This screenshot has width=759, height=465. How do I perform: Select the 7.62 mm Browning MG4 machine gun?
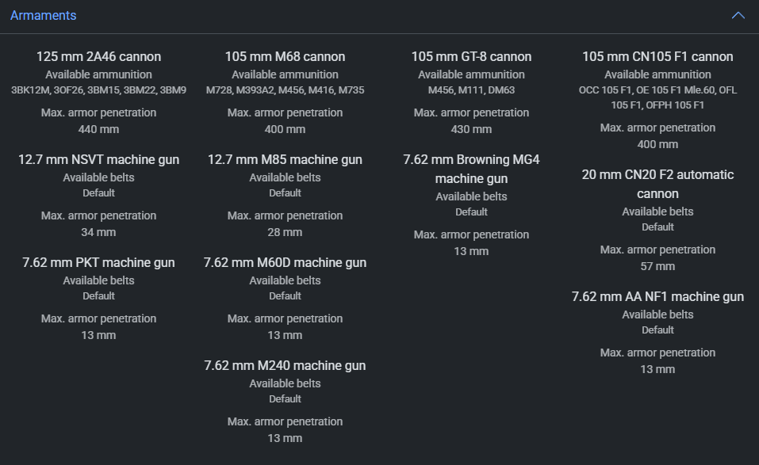(x=471, y=169)
